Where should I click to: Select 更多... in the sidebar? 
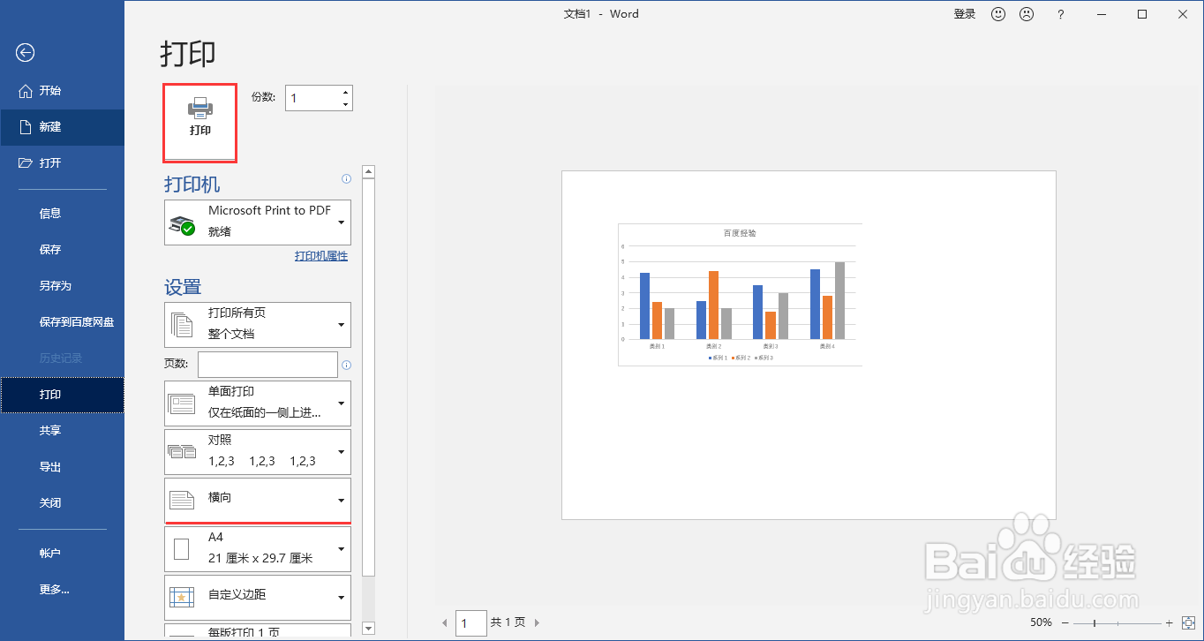point(62,590)
